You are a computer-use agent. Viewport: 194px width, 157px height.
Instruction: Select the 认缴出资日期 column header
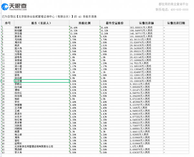coord(176,23)
